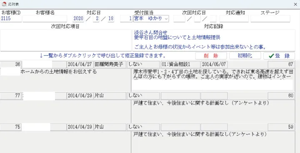Click the 対応日 day field 18
The width and height of the screenshot is (300, 153).
[x=111, y=19]
